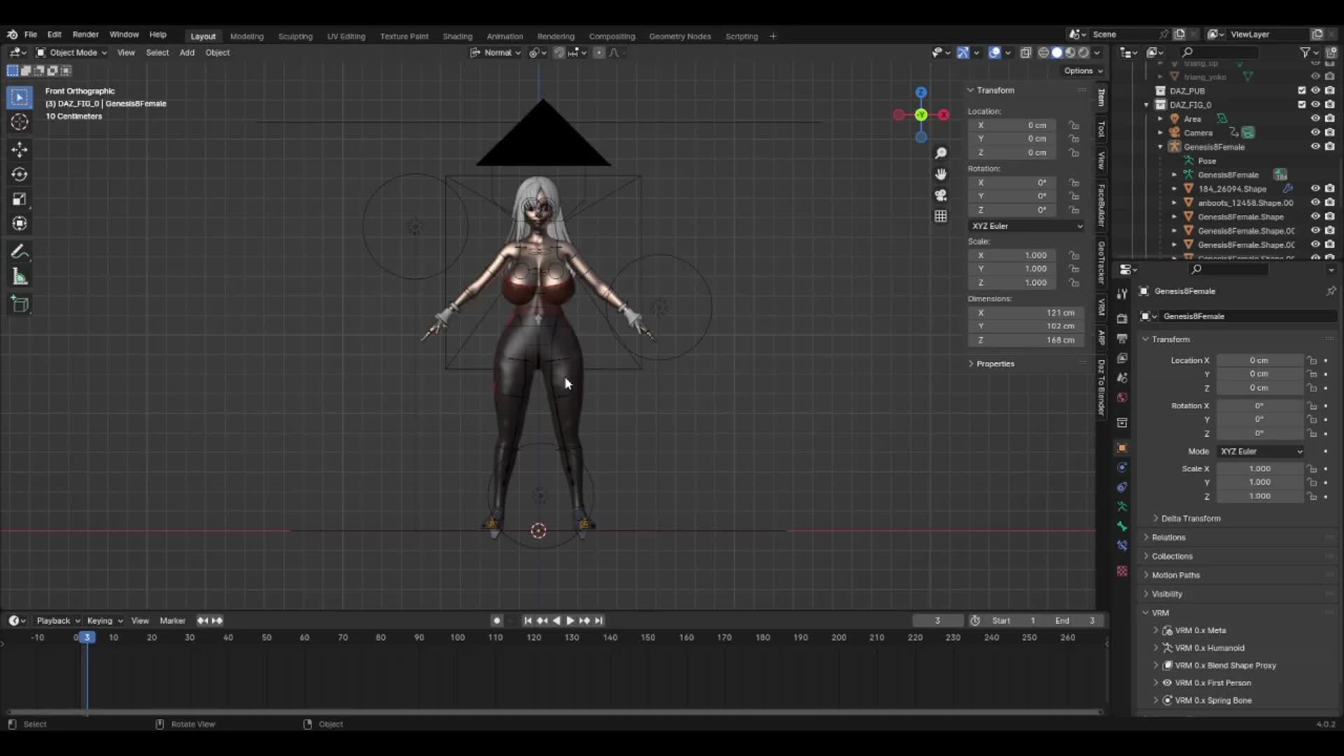This screenshot has height=756, width=1344.
Task: Open the Object Properties tab in Properties editor
Action: click(x=1123, y=448)
